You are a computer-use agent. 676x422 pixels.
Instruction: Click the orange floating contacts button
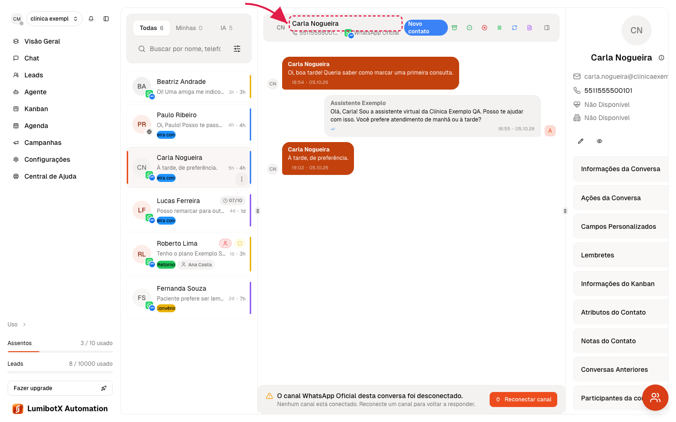(x=655, y=398)
